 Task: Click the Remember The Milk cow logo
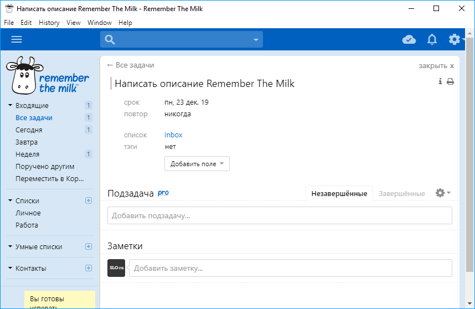point(48,75)
